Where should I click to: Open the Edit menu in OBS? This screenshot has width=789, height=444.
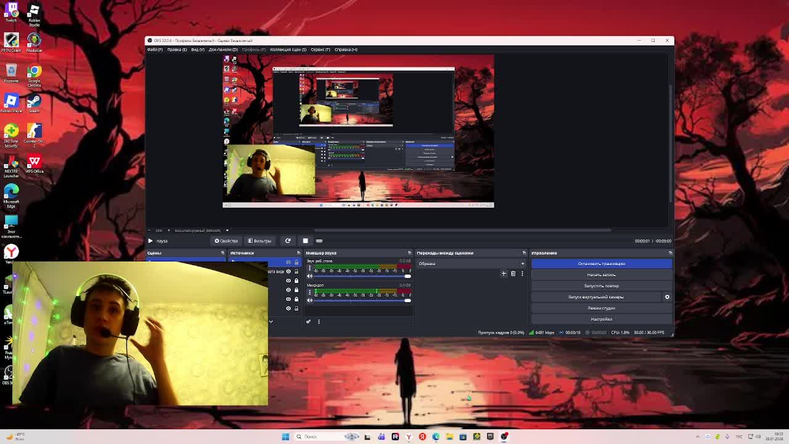tap(177, 49)
